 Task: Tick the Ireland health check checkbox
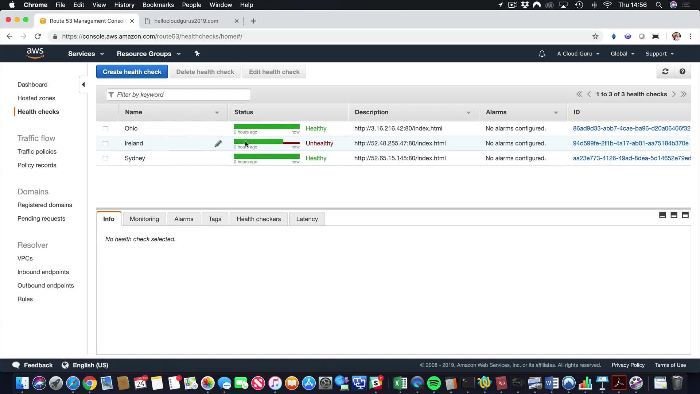pos(105,143)
